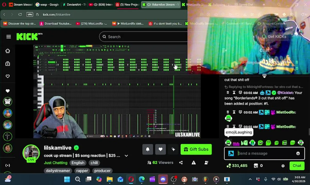Expand the stream title chevron

tap(126, 156)
